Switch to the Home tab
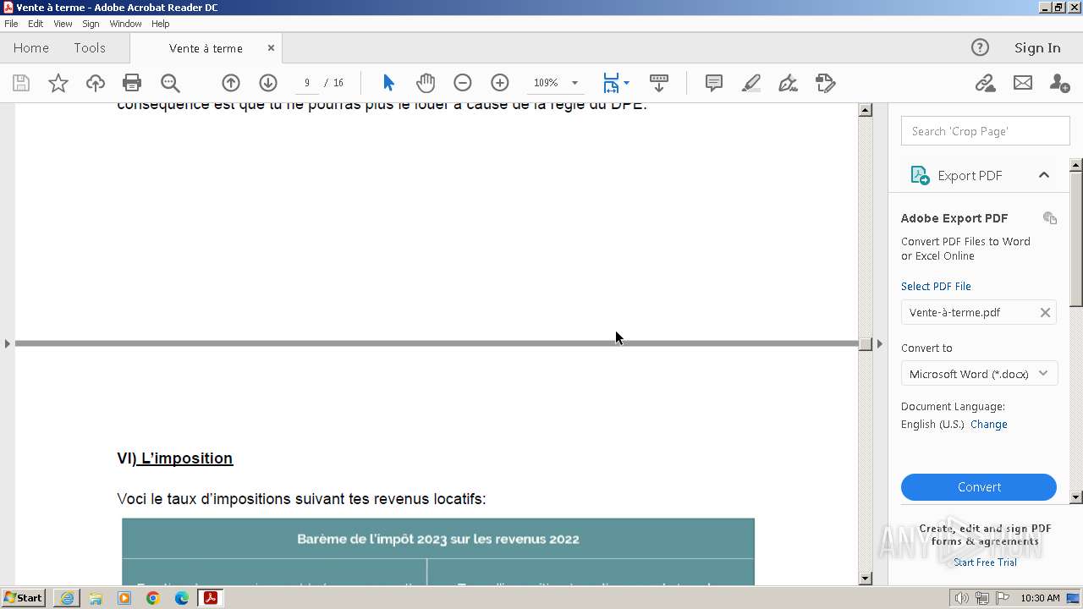 (x=31, y=48)
